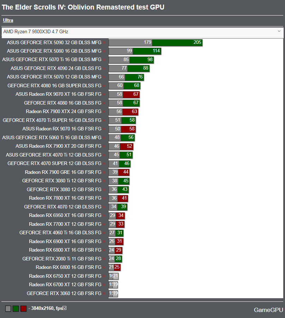
Task: Remove Radeon RX 7900 XT 20 GB row
Action: click(x=104, y=146)
